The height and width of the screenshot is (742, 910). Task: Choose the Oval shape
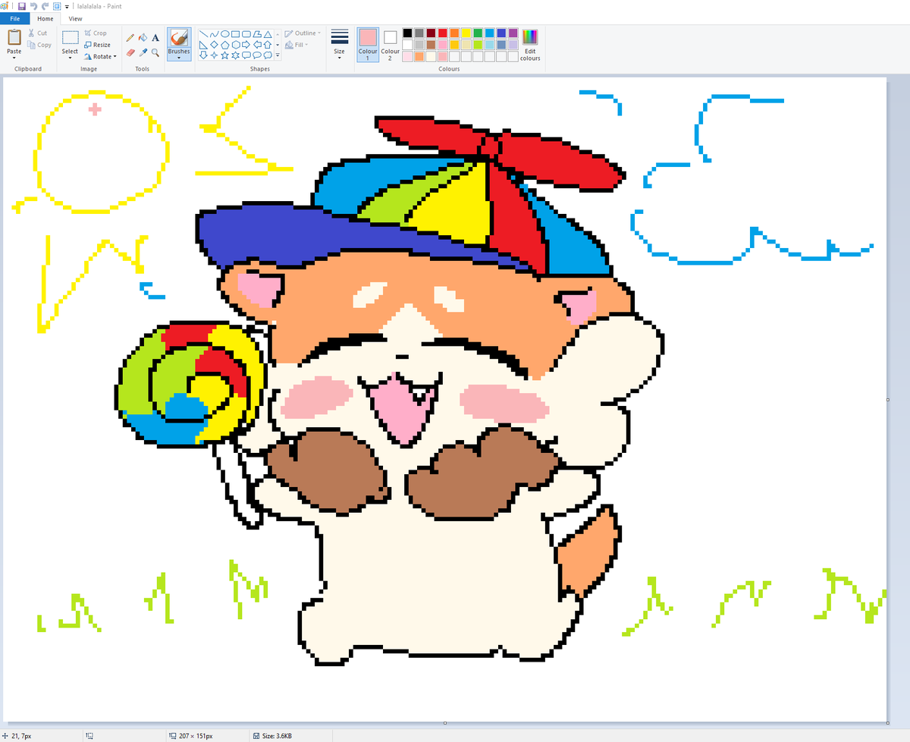click(x=224, y=33)
